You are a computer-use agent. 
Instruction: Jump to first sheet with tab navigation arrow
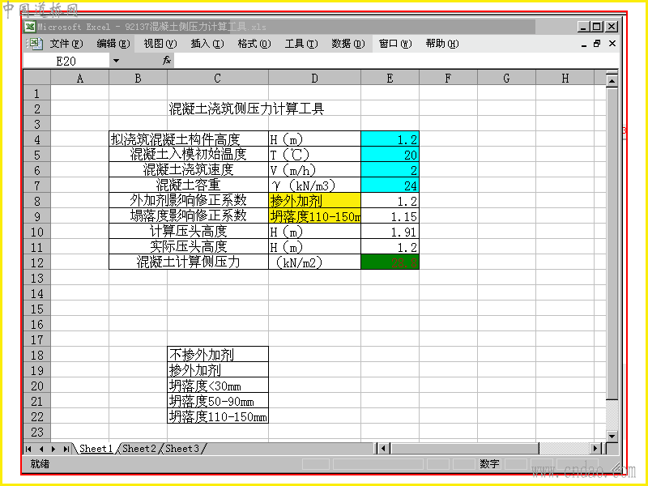28,449
